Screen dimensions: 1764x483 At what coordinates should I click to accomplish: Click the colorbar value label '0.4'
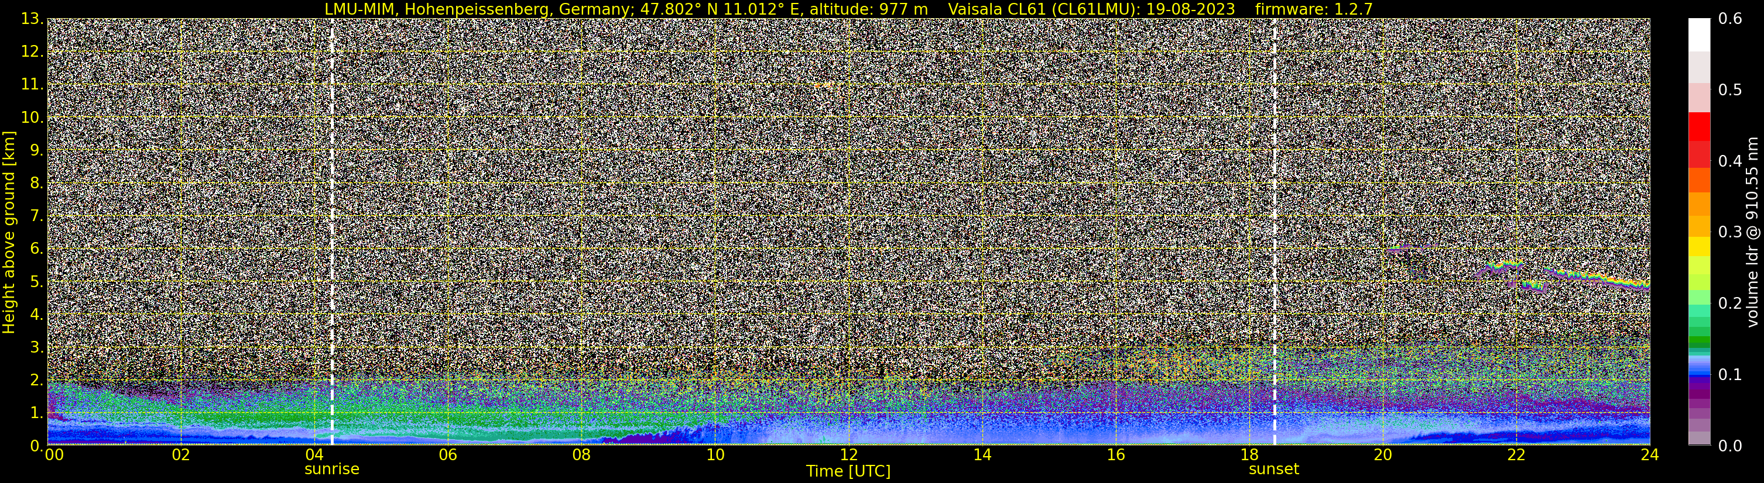1731,161
